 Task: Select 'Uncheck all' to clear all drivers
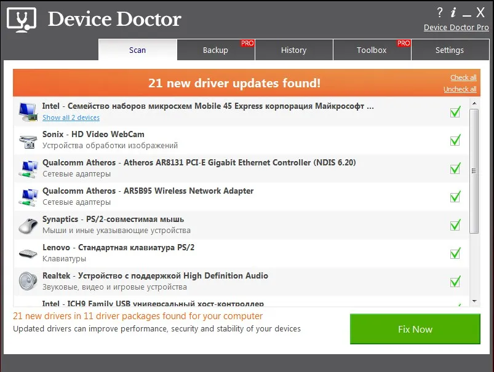460,89
